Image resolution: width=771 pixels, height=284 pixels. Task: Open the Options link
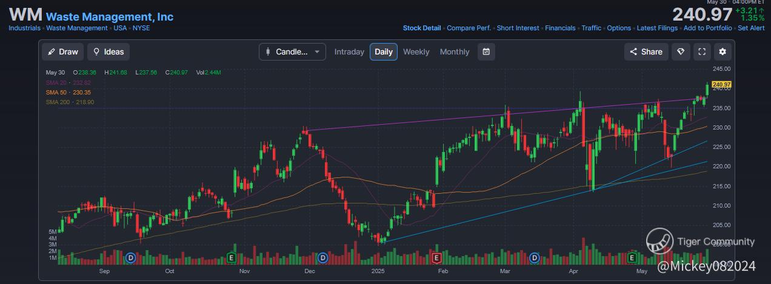619,28
